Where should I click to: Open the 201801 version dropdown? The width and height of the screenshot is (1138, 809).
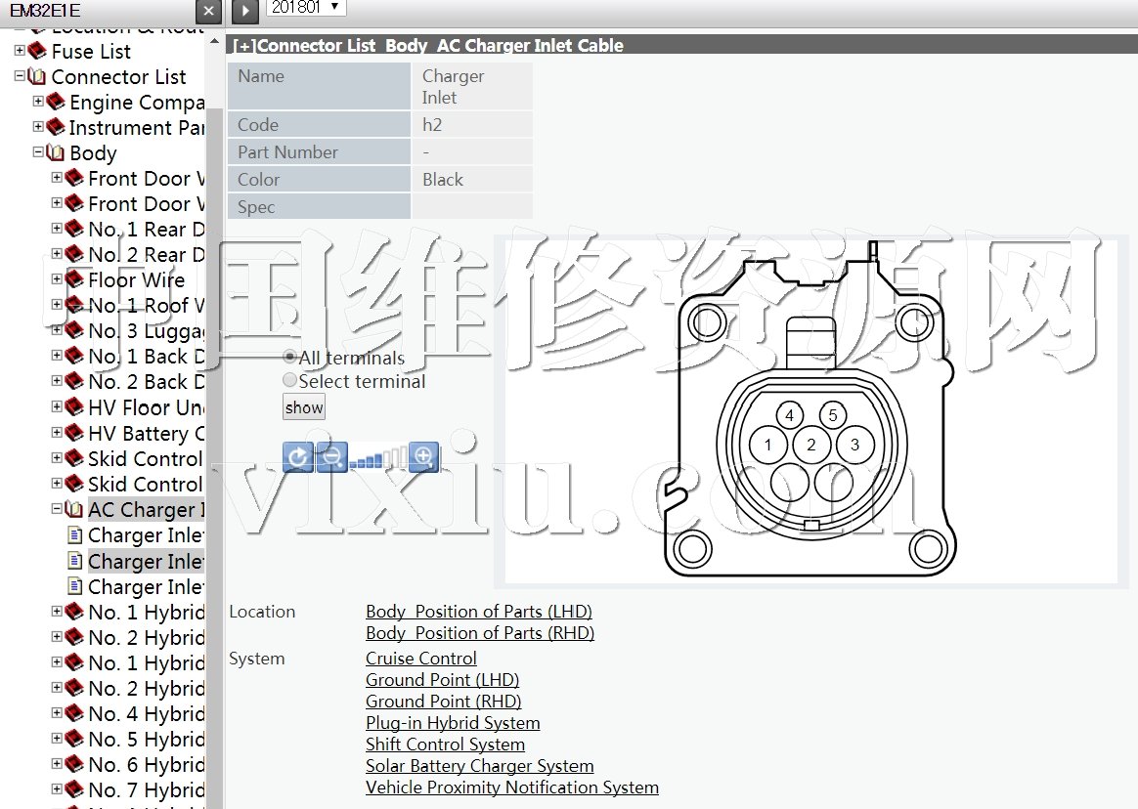pyautogui.click(x=306, y=7)
